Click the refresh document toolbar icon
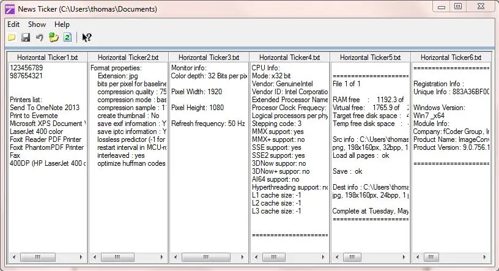 click(67, 38)
